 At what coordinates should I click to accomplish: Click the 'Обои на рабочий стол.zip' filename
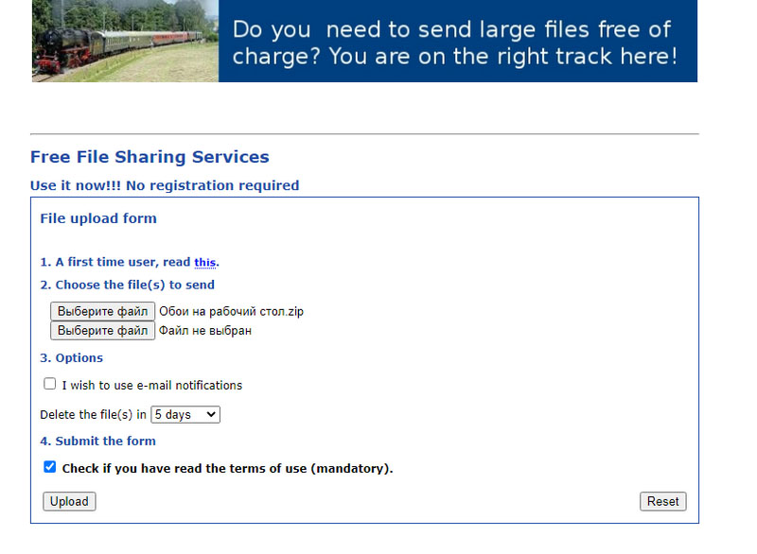click(231, 311)
